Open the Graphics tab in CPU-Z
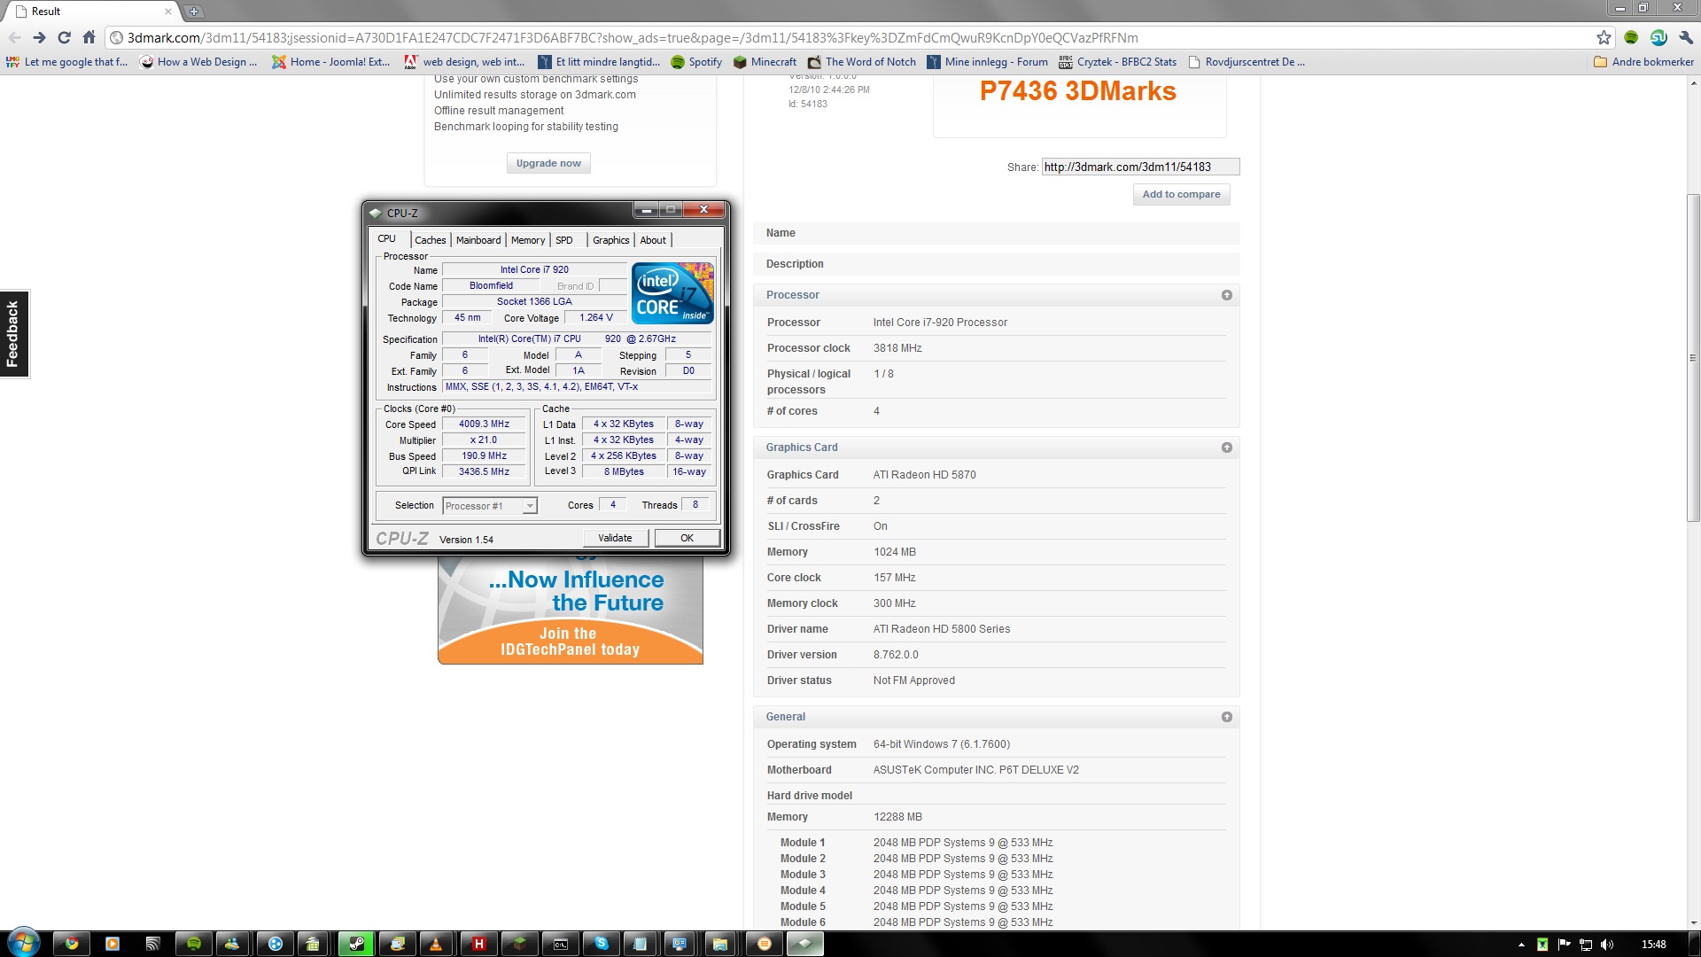 [x=611, y=240]
